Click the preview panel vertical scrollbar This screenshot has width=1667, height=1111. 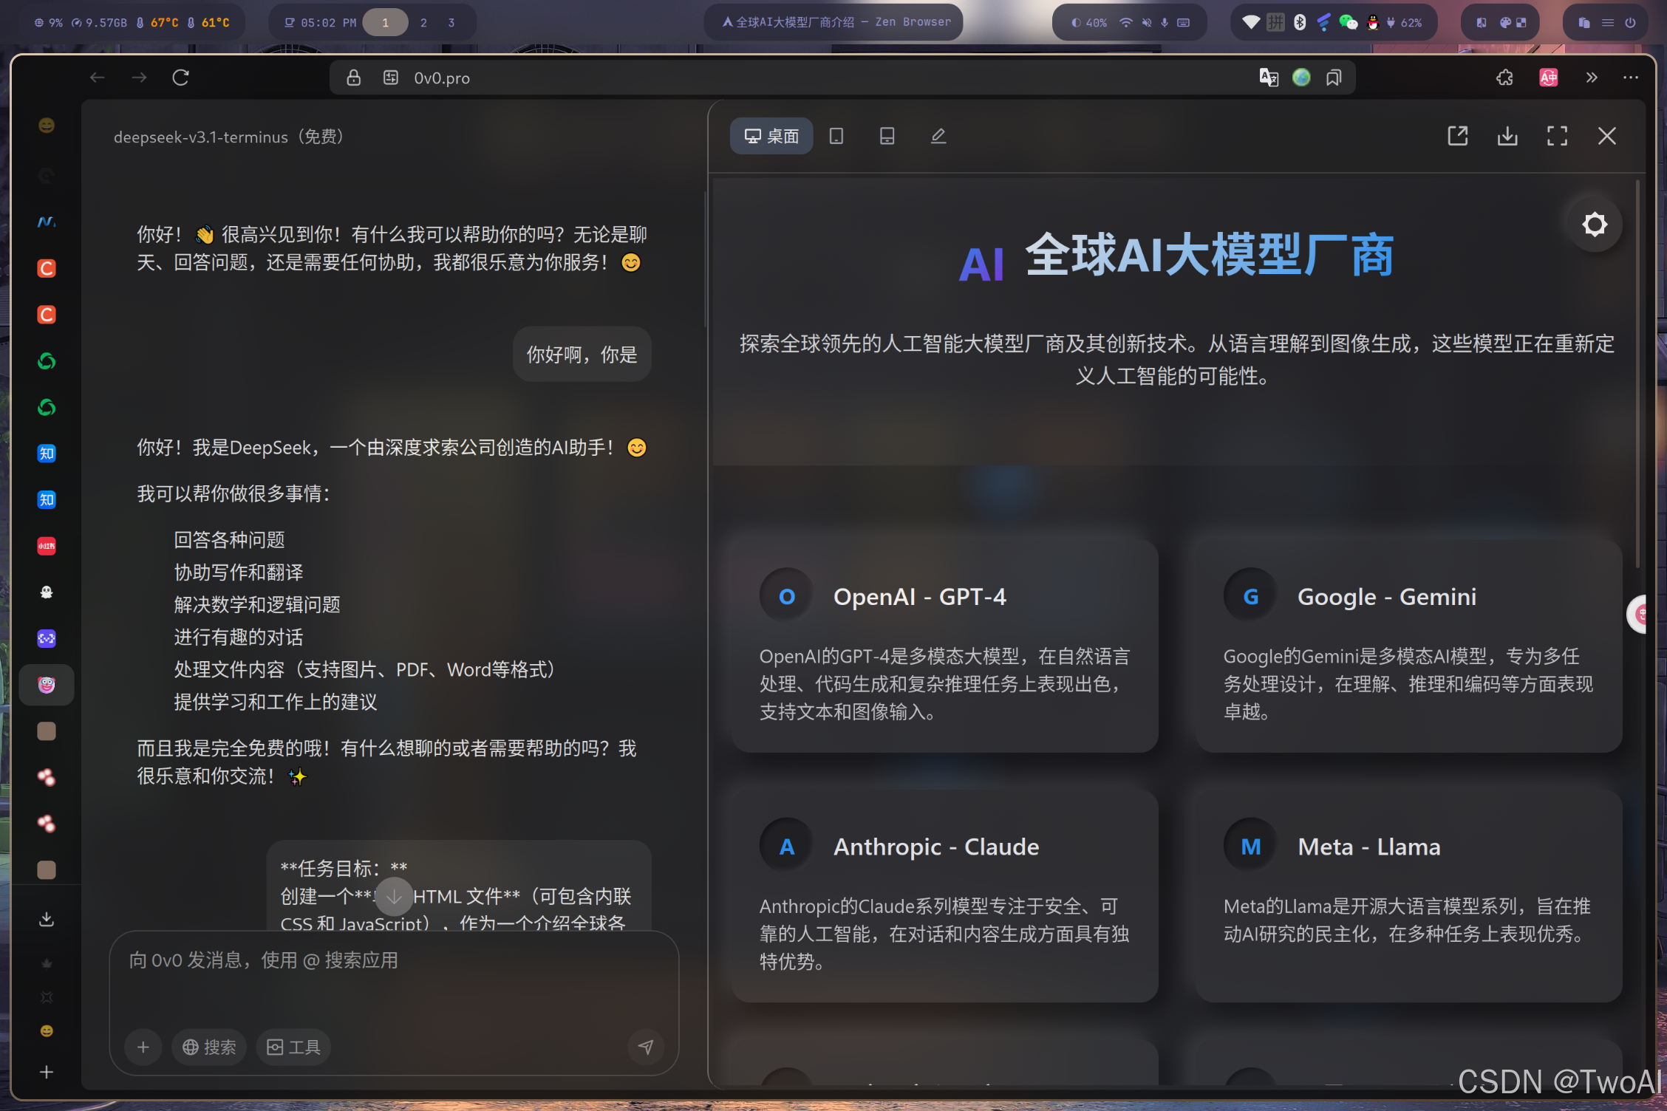tap(1637, 373)
